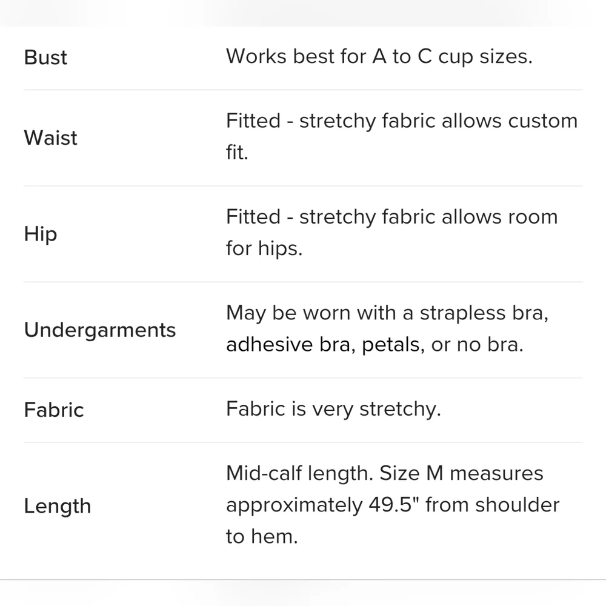606x606 pixels.
Task: Click the 'A to C cup sizes' description
Action: coord(379,56)
